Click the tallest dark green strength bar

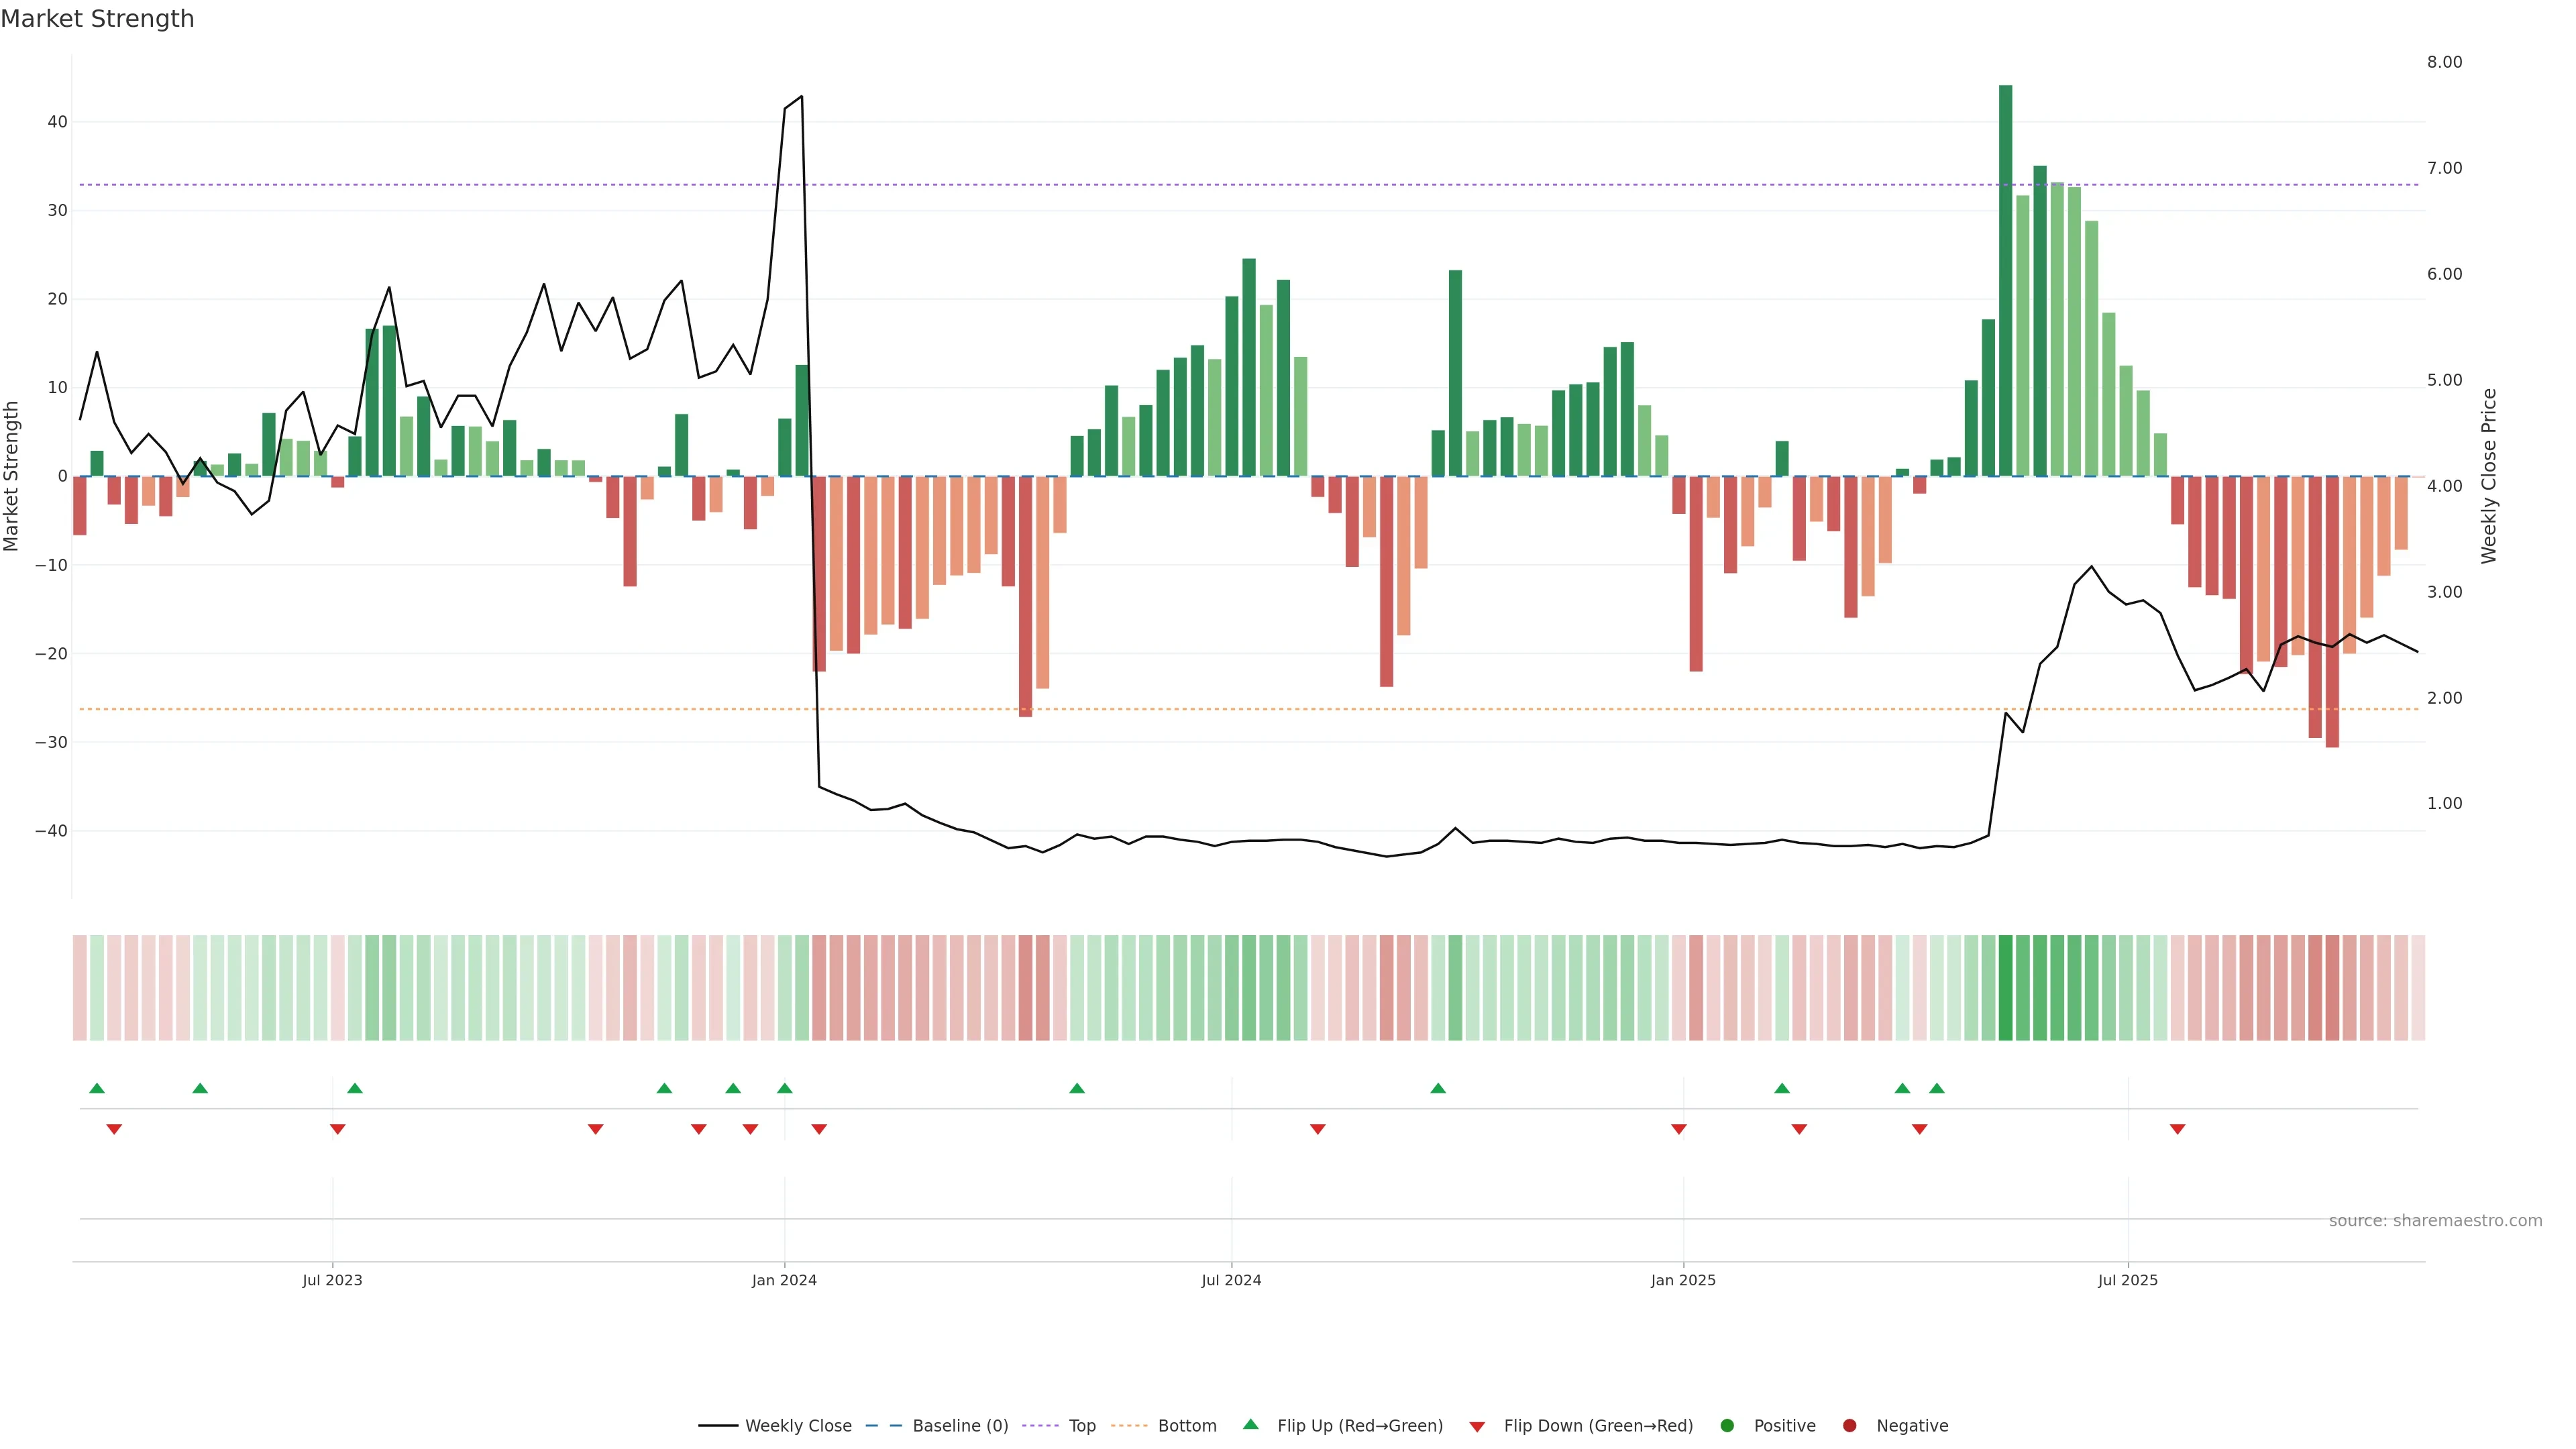click(2005, 280)
